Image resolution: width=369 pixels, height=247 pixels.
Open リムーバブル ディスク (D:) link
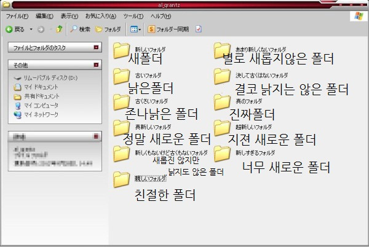(50, 78)
